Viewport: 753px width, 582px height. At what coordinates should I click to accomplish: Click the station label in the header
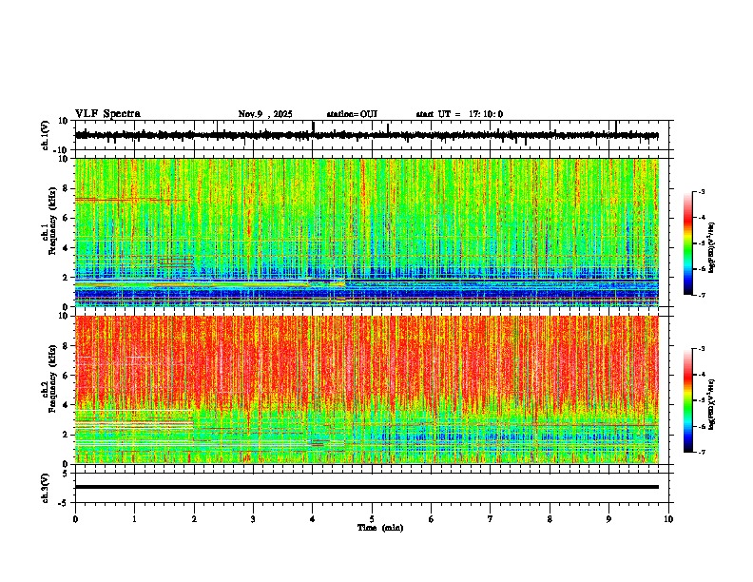[x=352, y=114]
